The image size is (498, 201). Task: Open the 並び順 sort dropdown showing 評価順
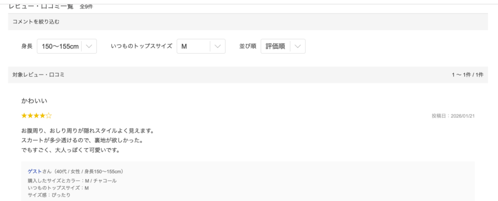pos(276,46)
